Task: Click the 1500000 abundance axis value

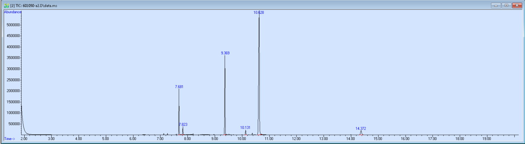Action: pyautogui.click(x=13, y=102)
